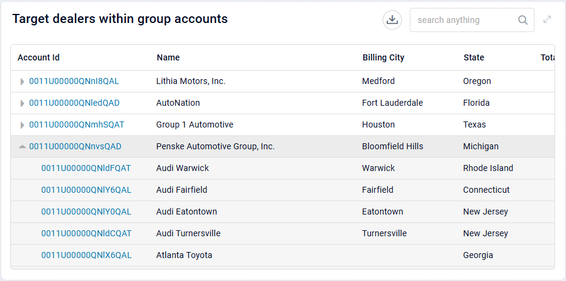566x281 pixels.
Task: Click the expand fullscreen arrows icon
Action: [x=547, y=20]
